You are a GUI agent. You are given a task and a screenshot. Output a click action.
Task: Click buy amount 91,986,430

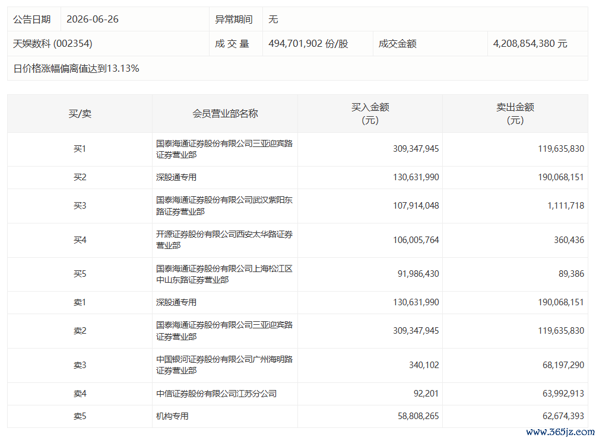419,274
